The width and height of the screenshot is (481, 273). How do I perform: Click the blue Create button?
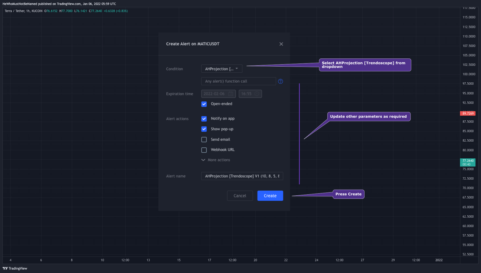click(270, 196)
